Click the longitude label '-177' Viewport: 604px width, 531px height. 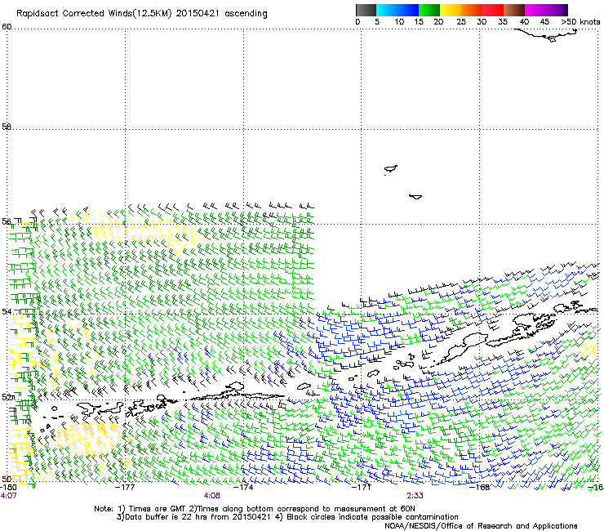tap(125, 487)
